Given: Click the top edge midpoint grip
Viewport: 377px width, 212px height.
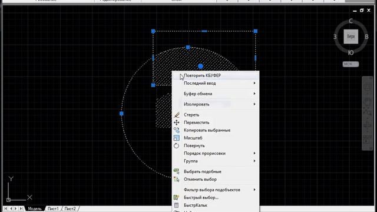Looking at the screenshot, I should (x=204, y=31).
